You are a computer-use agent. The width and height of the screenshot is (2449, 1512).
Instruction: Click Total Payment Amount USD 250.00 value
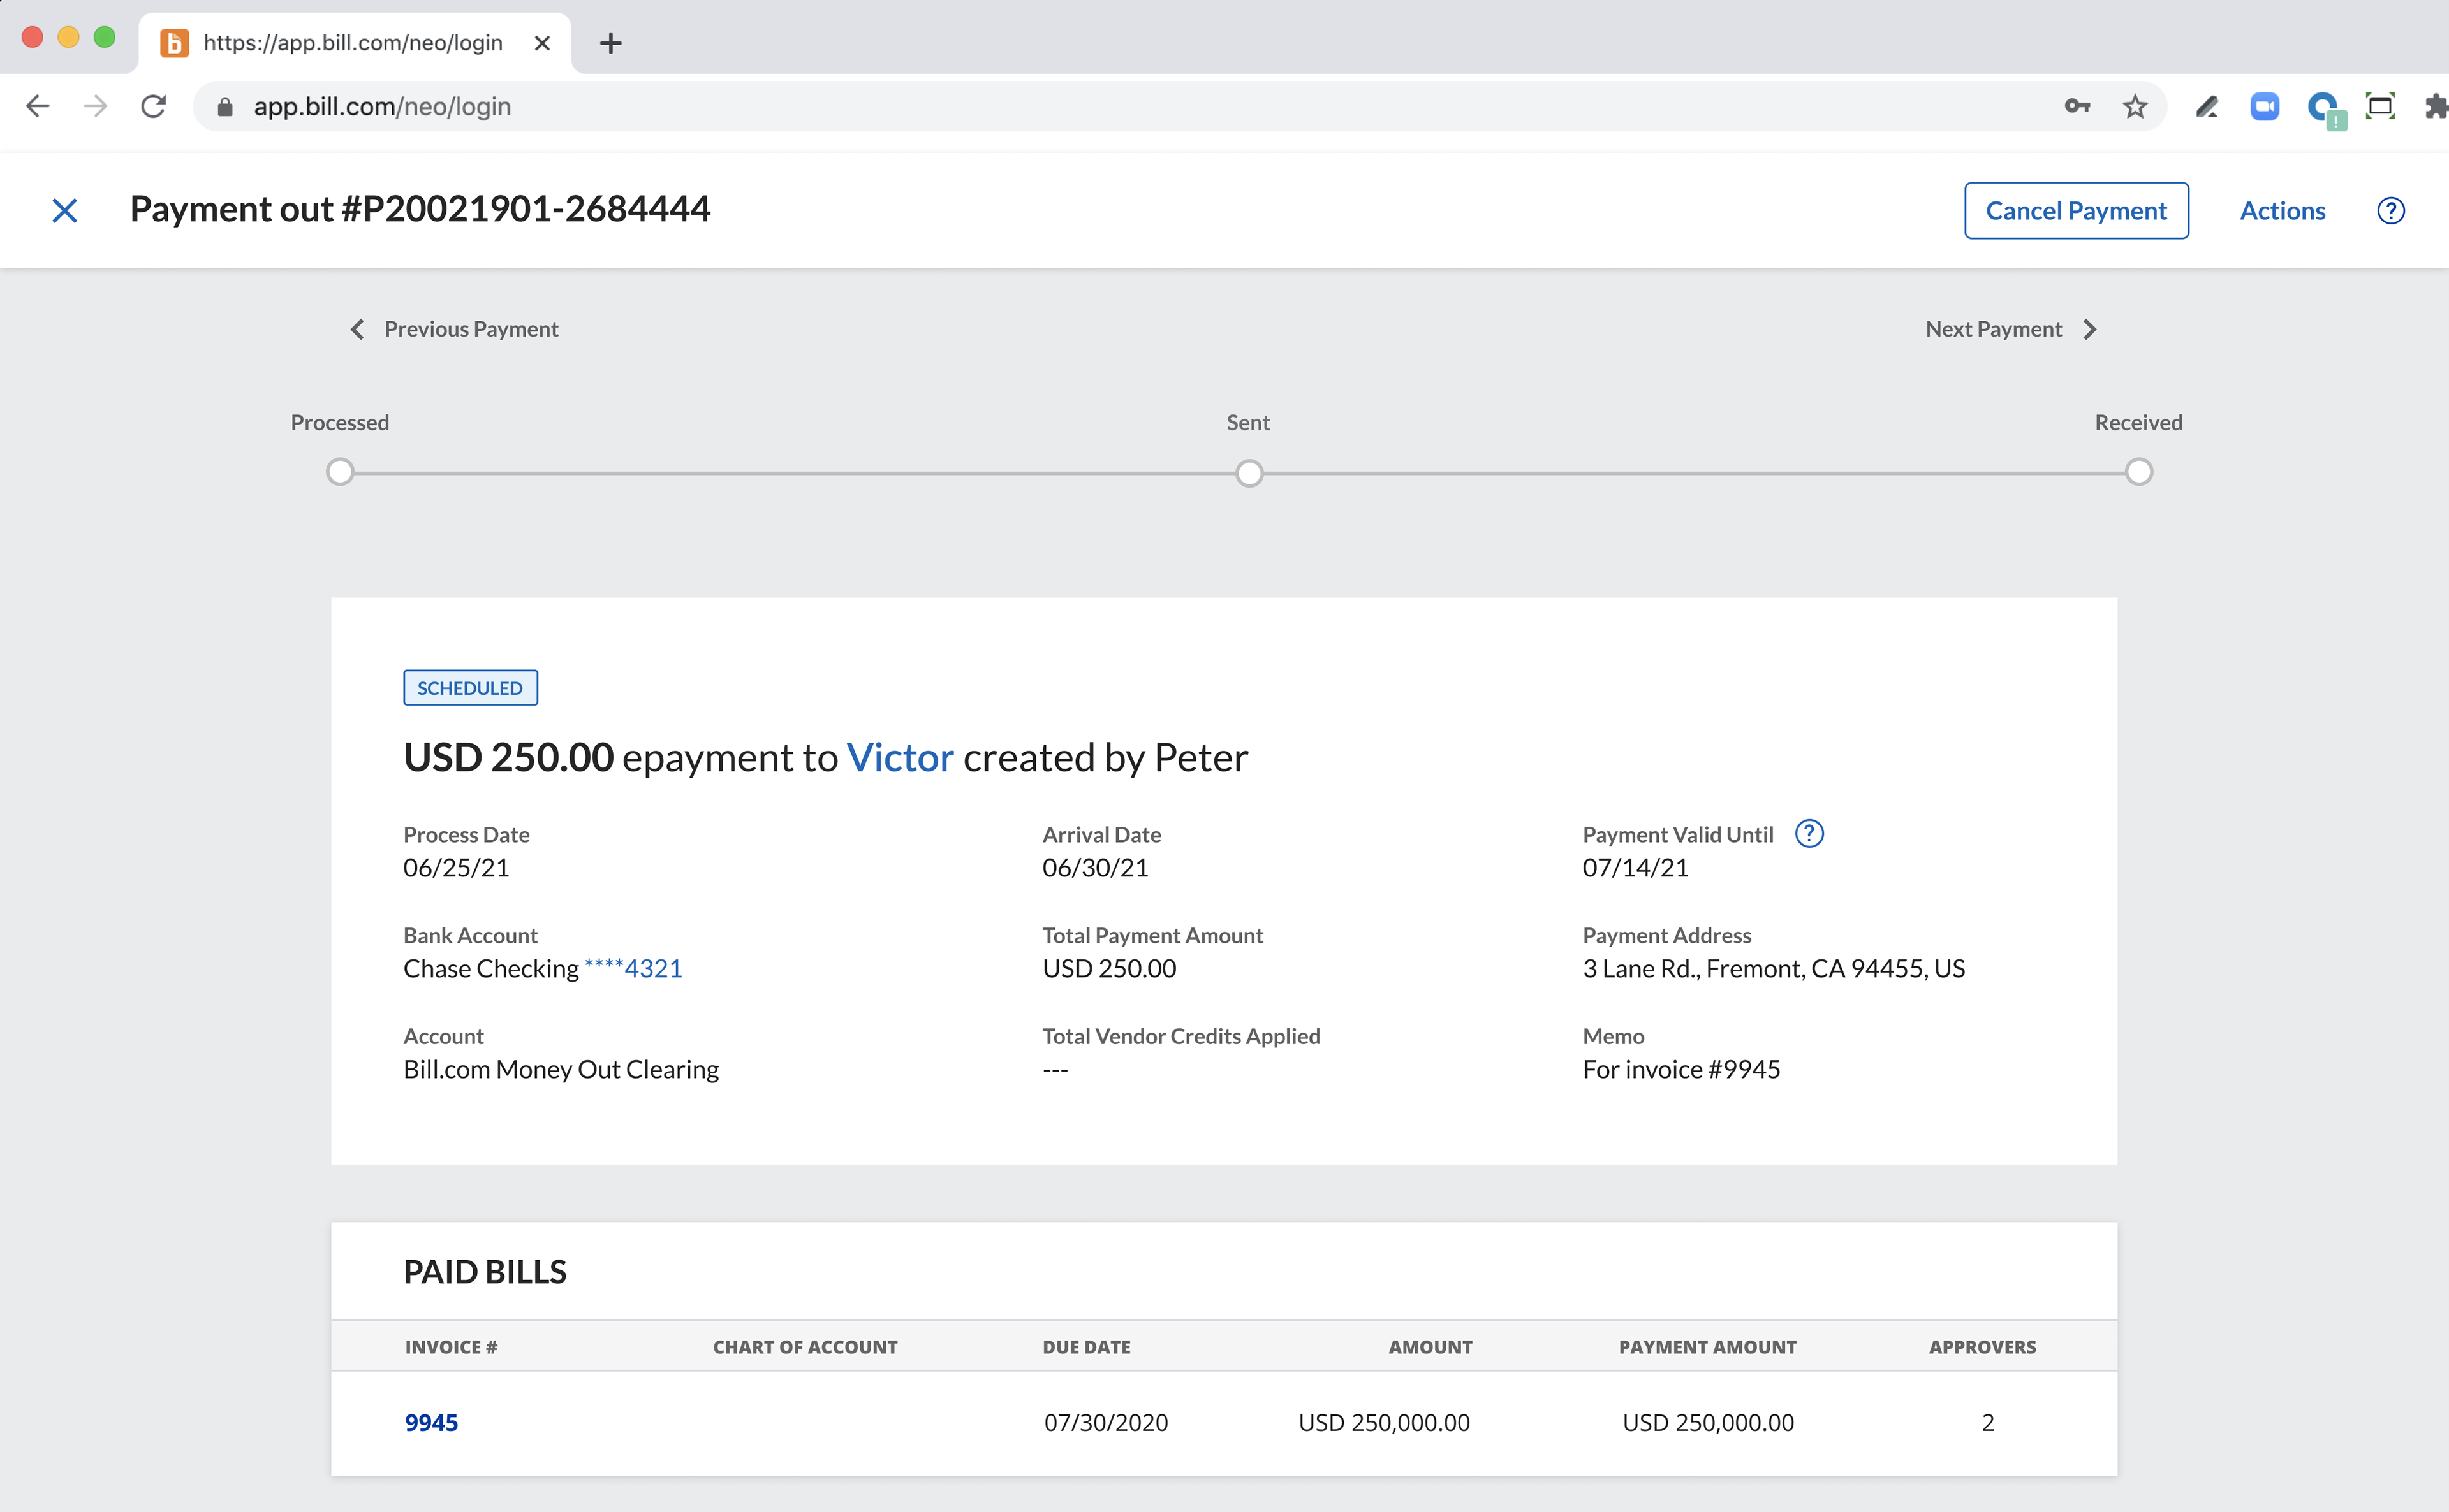(1110, 968)
